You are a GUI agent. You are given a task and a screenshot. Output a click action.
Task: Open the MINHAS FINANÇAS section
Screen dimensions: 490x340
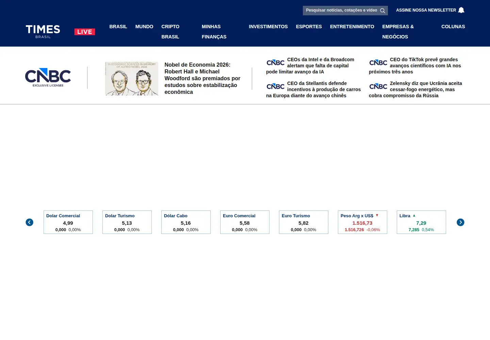click(214, 32)
